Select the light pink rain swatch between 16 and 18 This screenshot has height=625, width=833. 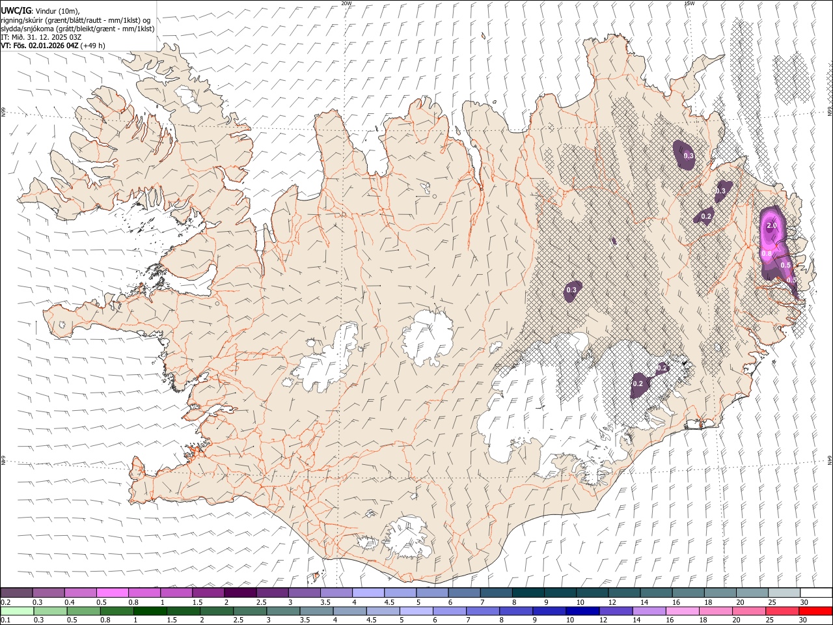682,611
